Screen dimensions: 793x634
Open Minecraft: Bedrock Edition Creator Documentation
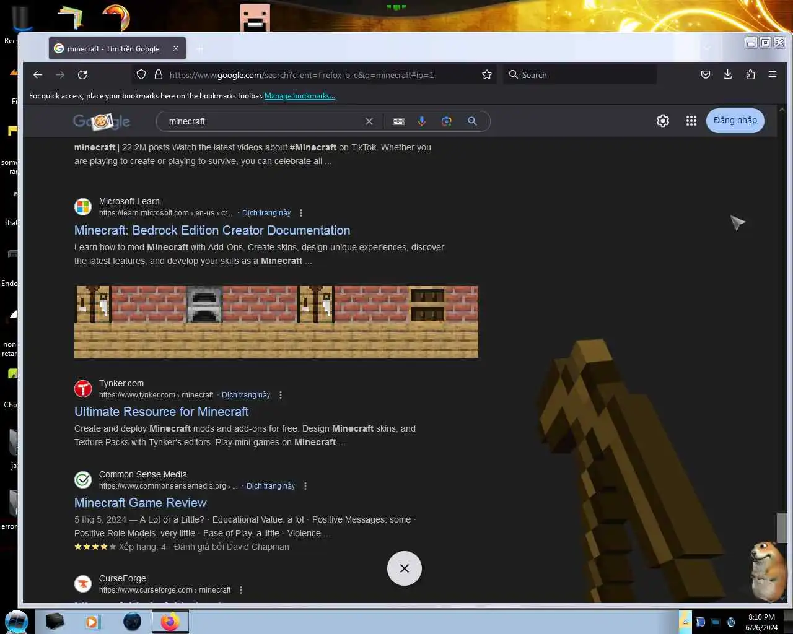click(212, 230)
